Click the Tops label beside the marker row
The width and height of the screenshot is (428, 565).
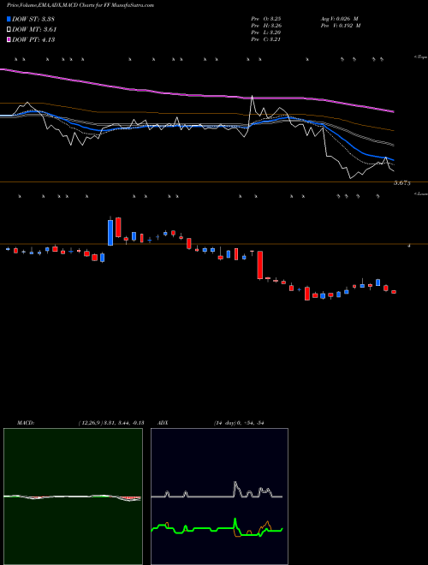(x=421, y=57)
